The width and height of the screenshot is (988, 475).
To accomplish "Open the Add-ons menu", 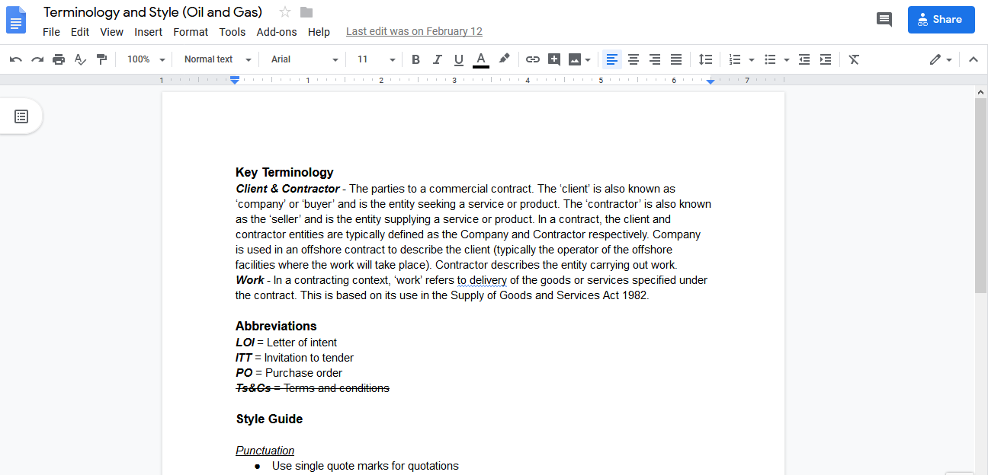I will point(277,32).
